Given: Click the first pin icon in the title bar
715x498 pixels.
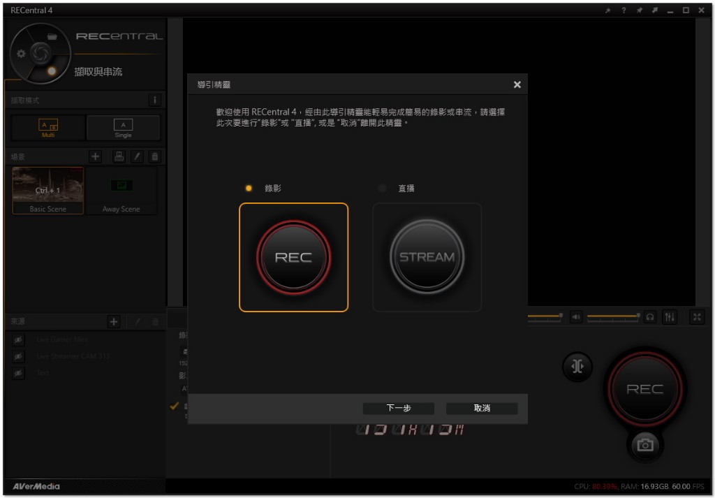Looking at the screenshot, I should [x=608, y=10].
